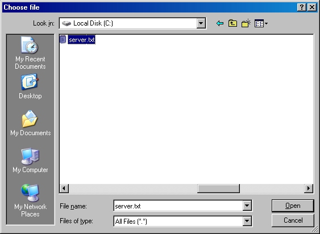Click the Cancel button

(x=293, y=220)
